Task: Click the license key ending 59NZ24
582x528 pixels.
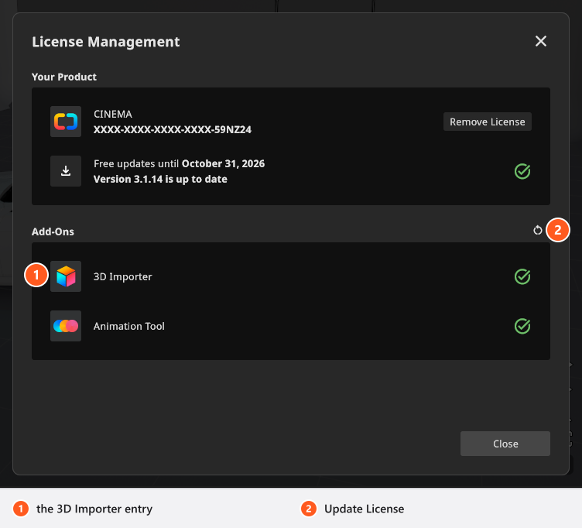Action: (x=173, y=129)
